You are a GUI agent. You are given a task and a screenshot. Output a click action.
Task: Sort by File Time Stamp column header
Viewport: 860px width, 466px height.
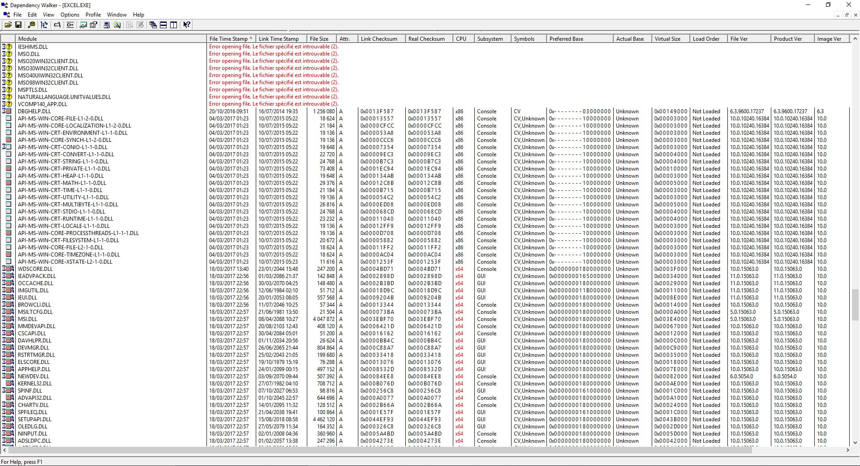(x=231, y=39)
